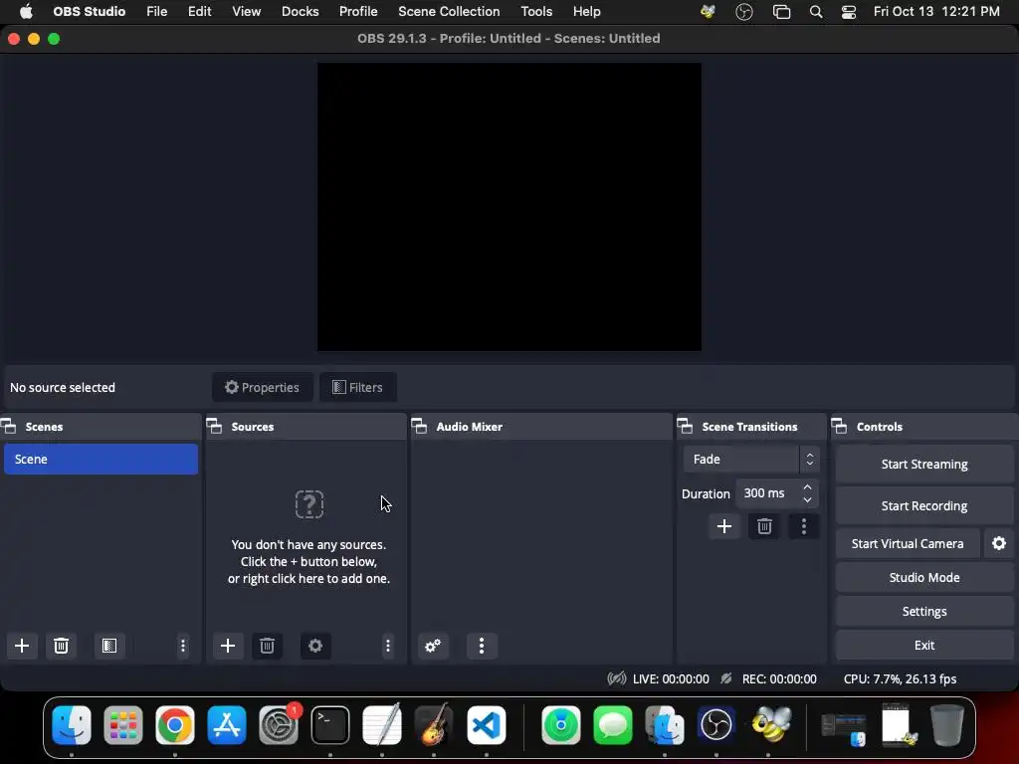Open GarageBand from the Dock
This screenshot has height=764, width=1019.
click(x=434, y=725)
